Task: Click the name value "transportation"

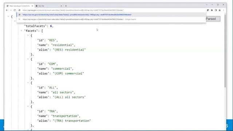Action: click(65, 116)
